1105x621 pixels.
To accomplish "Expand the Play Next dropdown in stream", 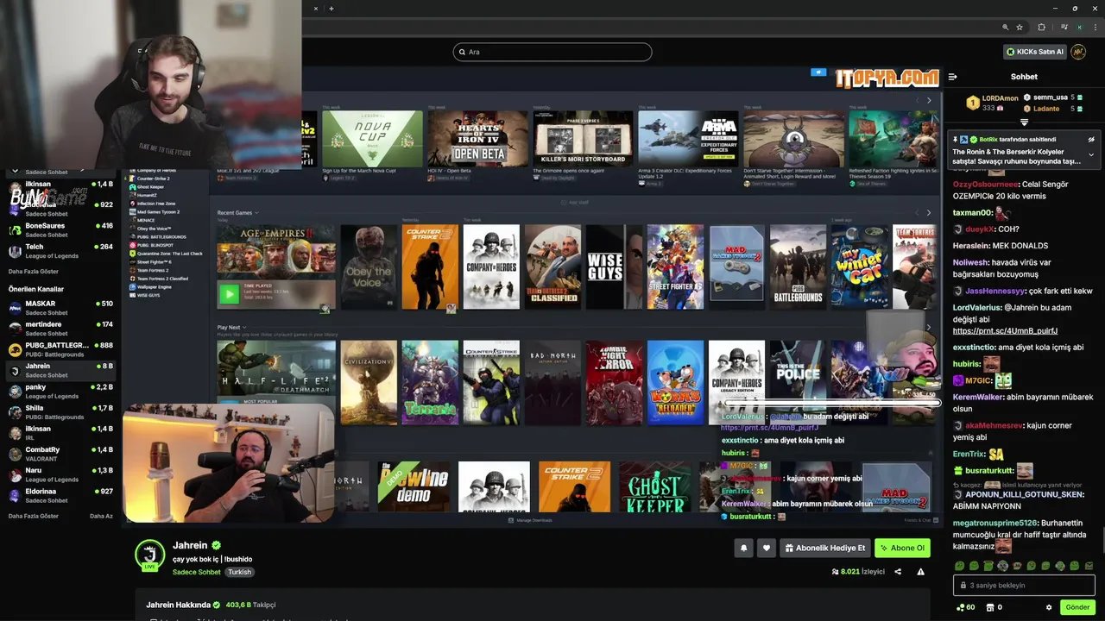I will [231, 328].
